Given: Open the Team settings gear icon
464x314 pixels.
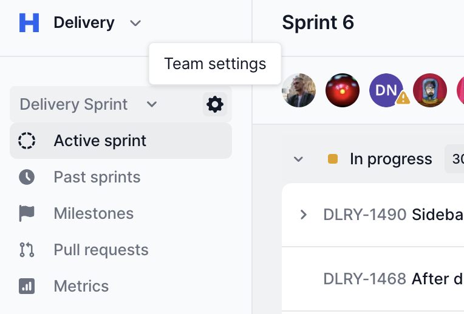Looking at the screenshot, I should click(215, 104).
